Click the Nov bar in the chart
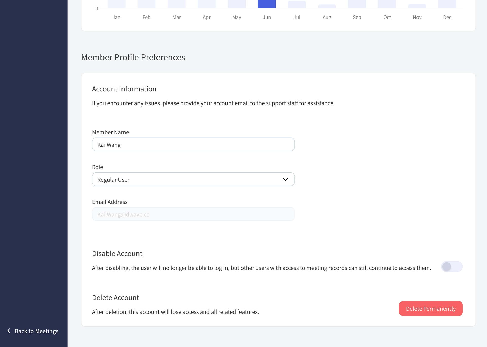487x347 pixels. 417,6
